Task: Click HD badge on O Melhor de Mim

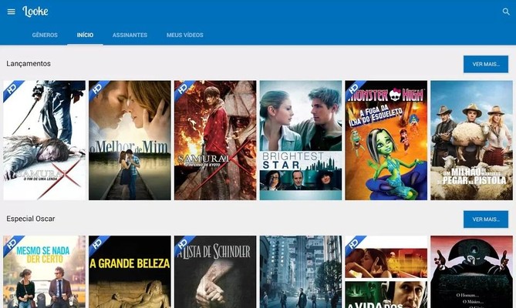Action: click(x=96, y=89)
